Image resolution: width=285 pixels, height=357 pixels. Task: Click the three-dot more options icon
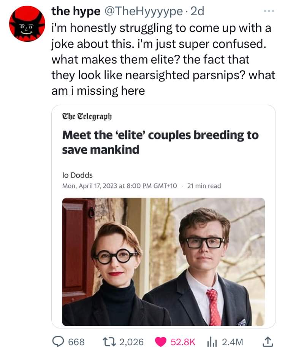269,11
